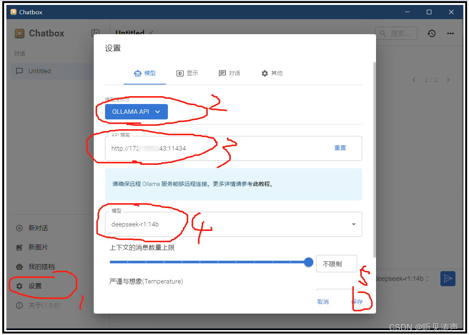469x335 pixels.
Task: Collapse the sidebar with the panel icon
Action: click(x=95, y=33)
